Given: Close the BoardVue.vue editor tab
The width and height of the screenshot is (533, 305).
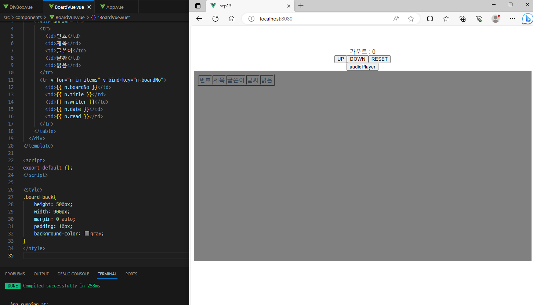Looking at the screenshot, I should (89, 7).
